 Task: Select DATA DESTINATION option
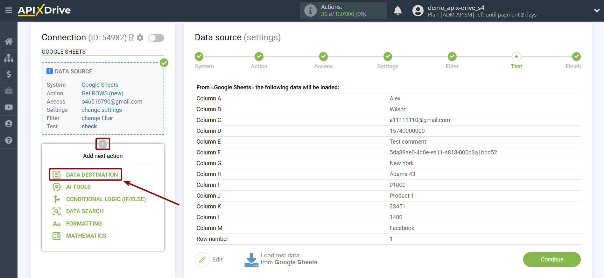tap(92, 174)
